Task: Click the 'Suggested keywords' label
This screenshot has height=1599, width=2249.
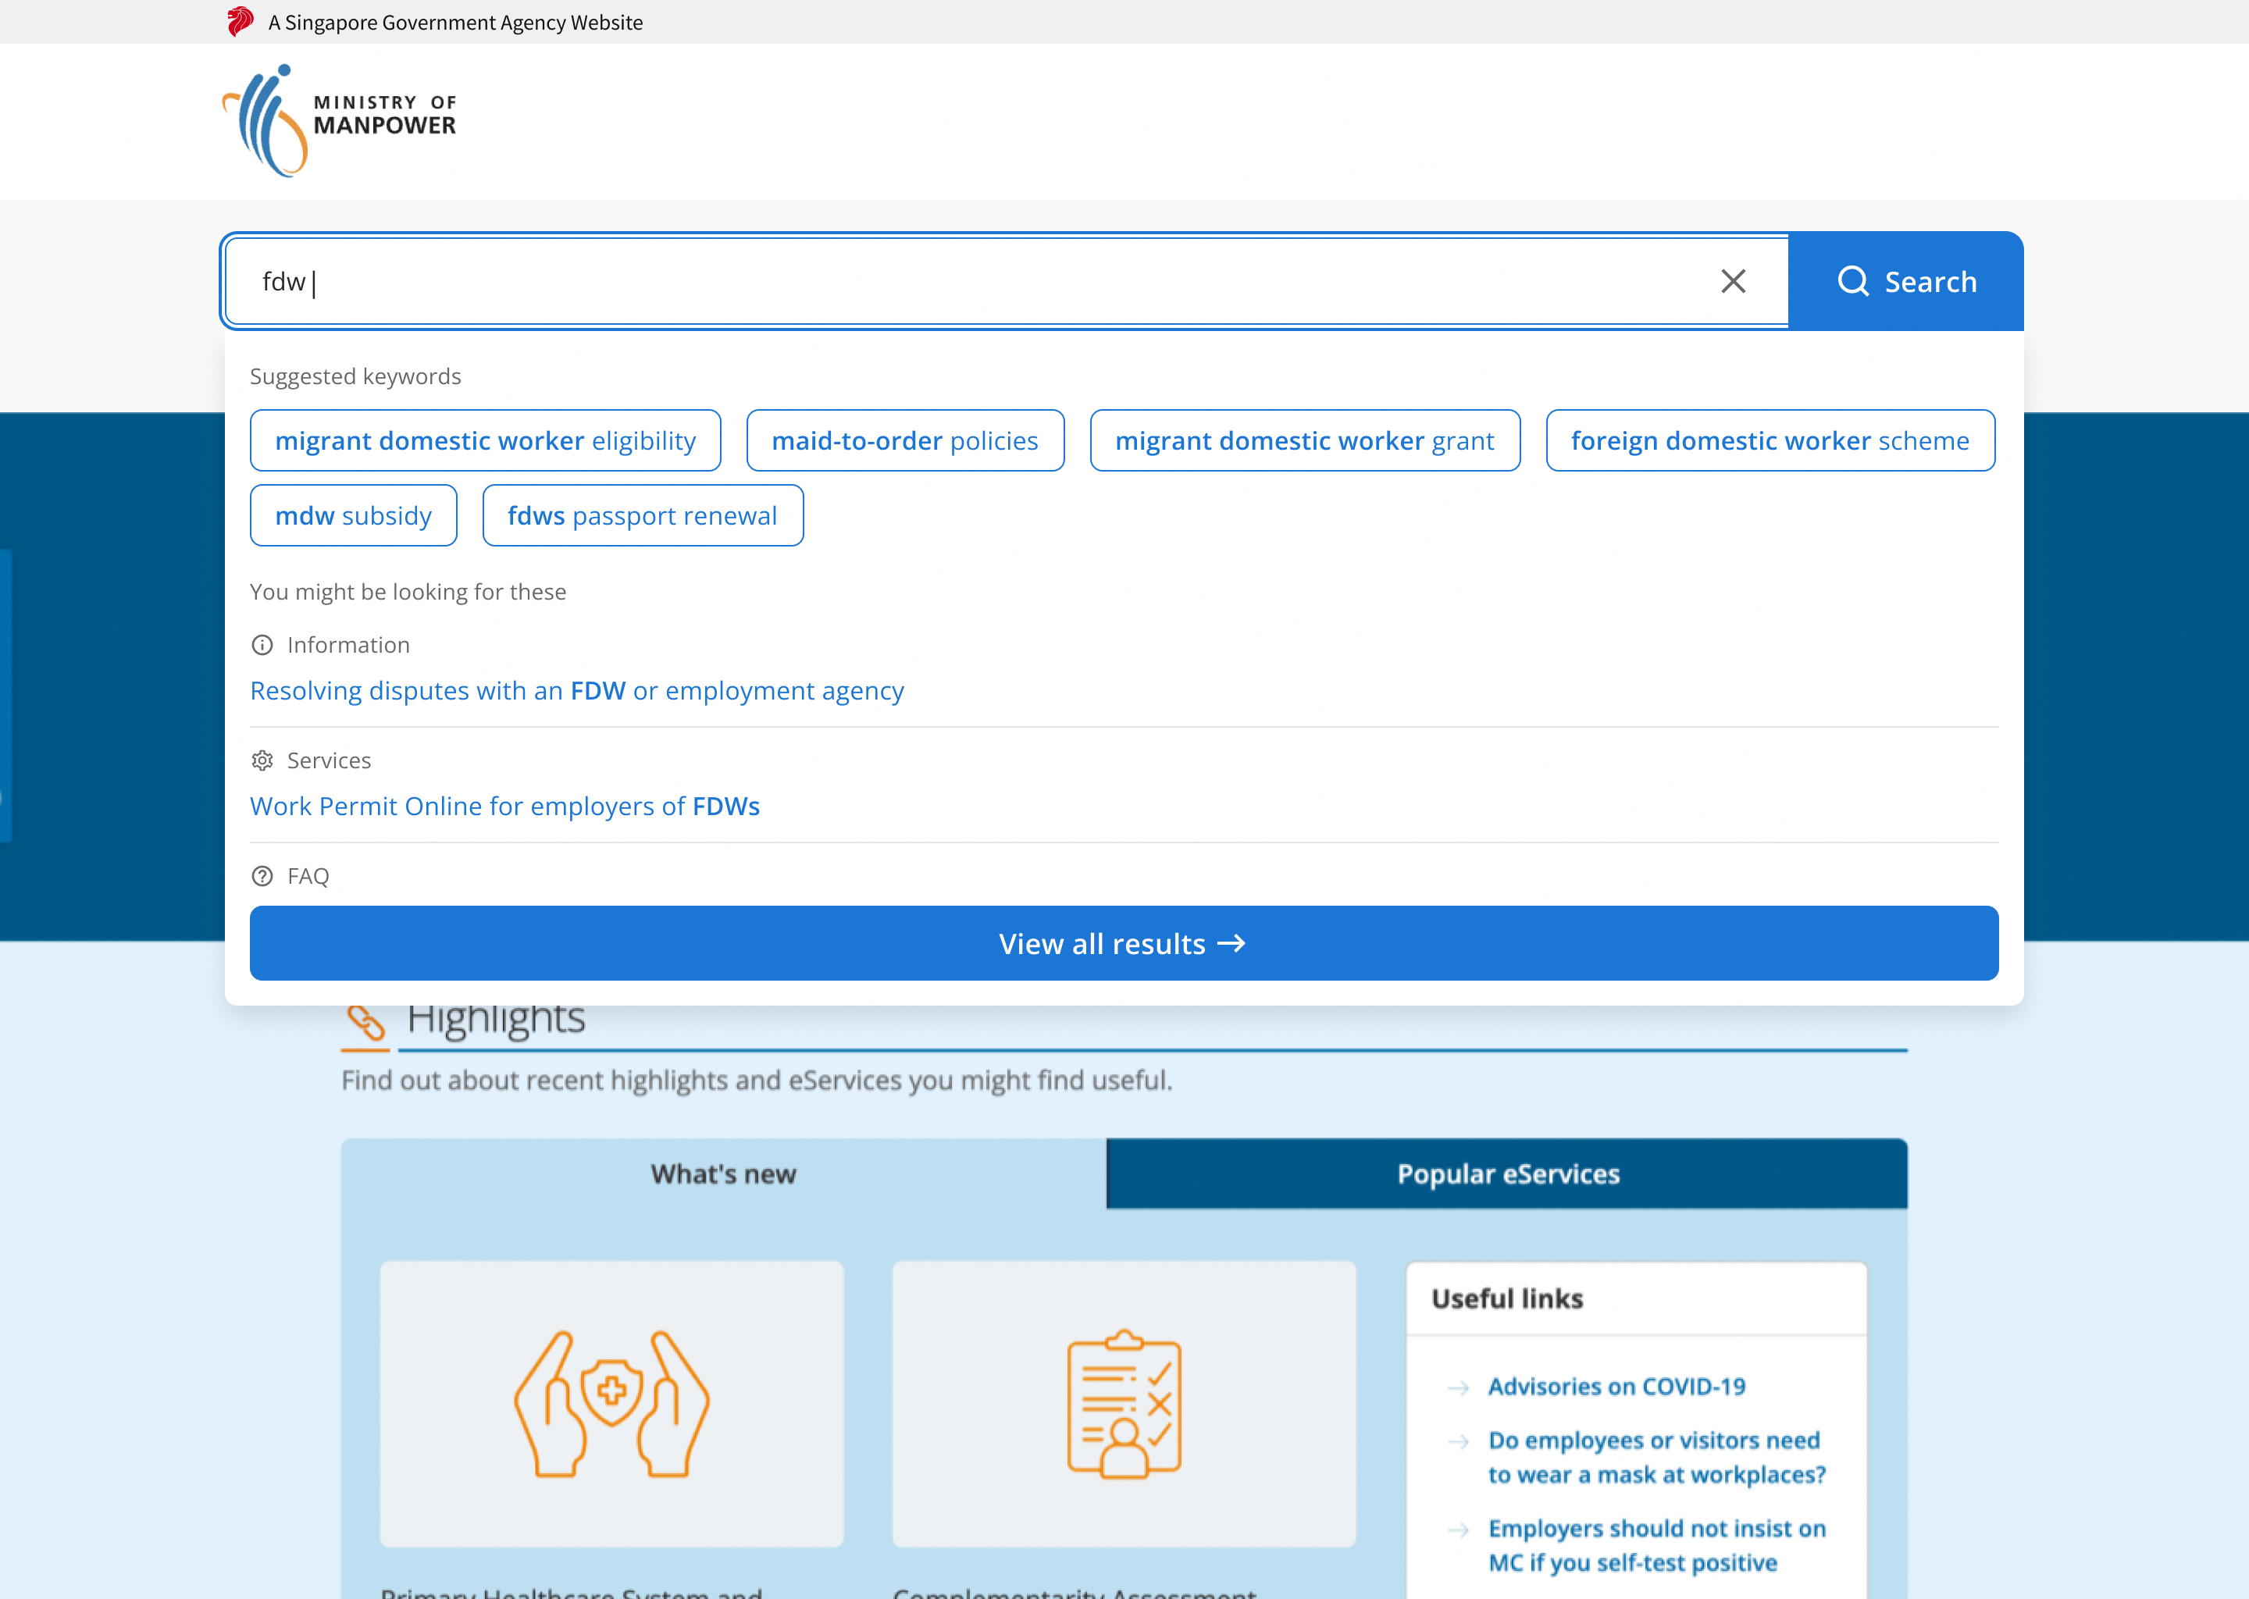Action: coord(355,376)
